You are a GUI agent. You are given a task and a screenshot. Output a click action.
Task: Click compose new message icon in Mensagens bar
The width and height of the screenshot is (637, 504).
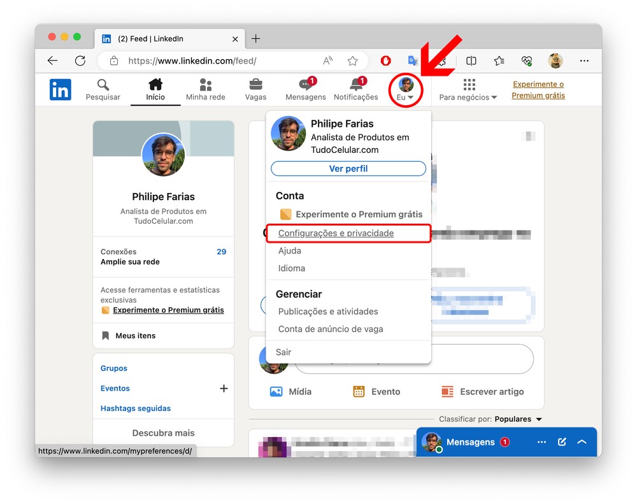562,442
